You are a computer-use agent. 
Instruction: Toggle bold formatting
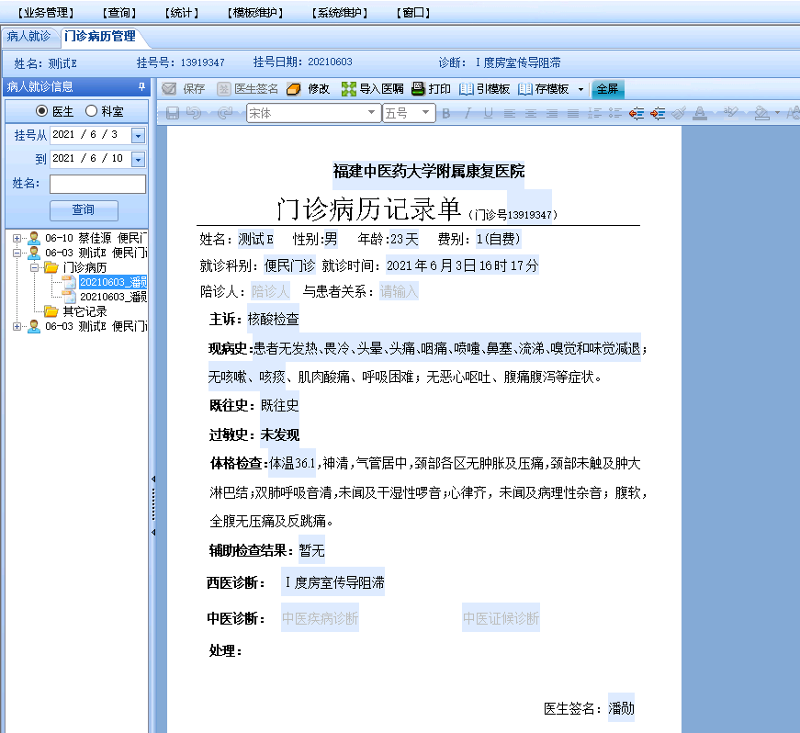445,113
